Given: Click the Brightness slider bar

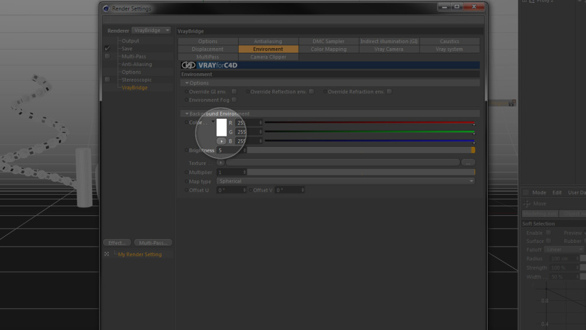Looking at the screenshot, I should (361, 151).
